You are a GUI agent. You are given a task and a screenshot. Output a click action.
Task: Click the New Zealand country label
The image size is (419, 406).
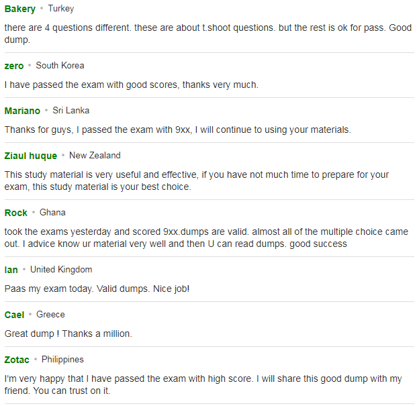95,155
